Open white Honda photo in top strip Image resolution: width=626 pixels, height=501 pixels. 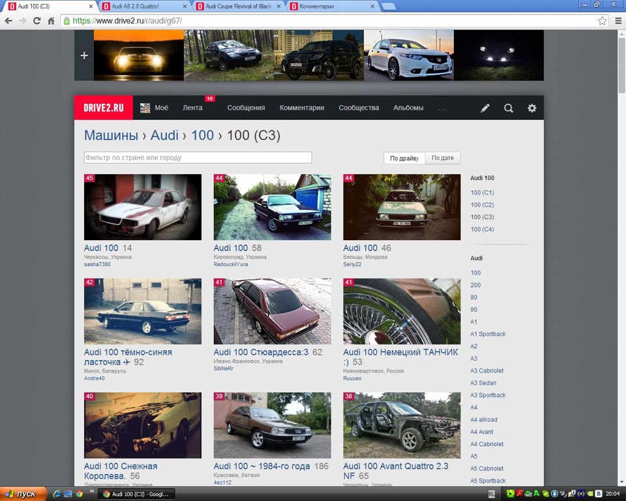[408, 55]
